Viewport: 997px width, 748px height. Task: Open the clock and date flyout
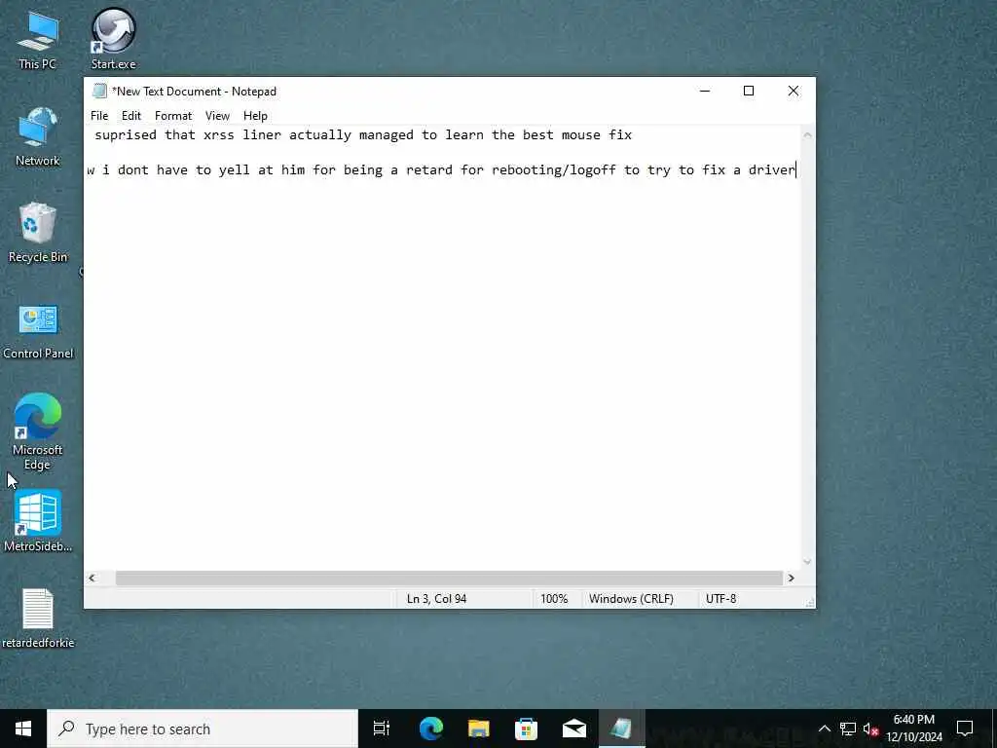tap(913, 729)
